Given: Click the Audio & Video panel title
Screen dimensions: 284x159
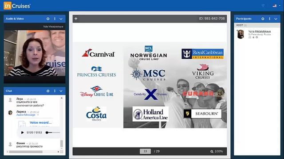Looking at the screenshot, I should pos(15,19).
